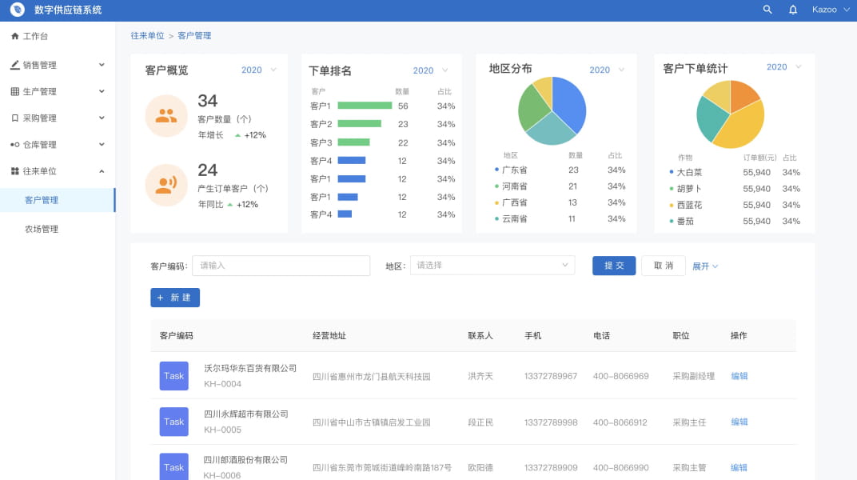
Task: Click 经营地址 column header
Action: 329,336
